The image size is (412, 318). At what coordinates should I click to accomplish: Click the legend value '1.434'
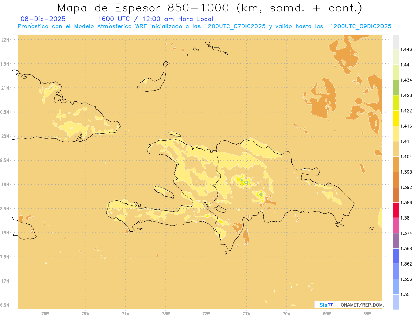point(407,80)
